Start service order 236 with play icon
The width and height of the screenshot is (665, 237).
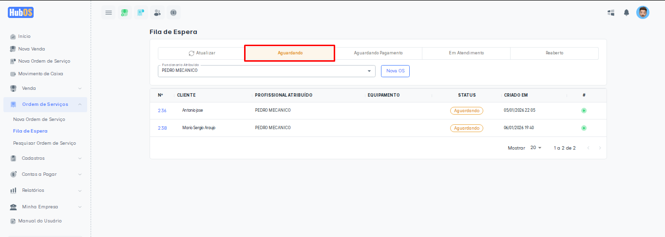point(584,111)
